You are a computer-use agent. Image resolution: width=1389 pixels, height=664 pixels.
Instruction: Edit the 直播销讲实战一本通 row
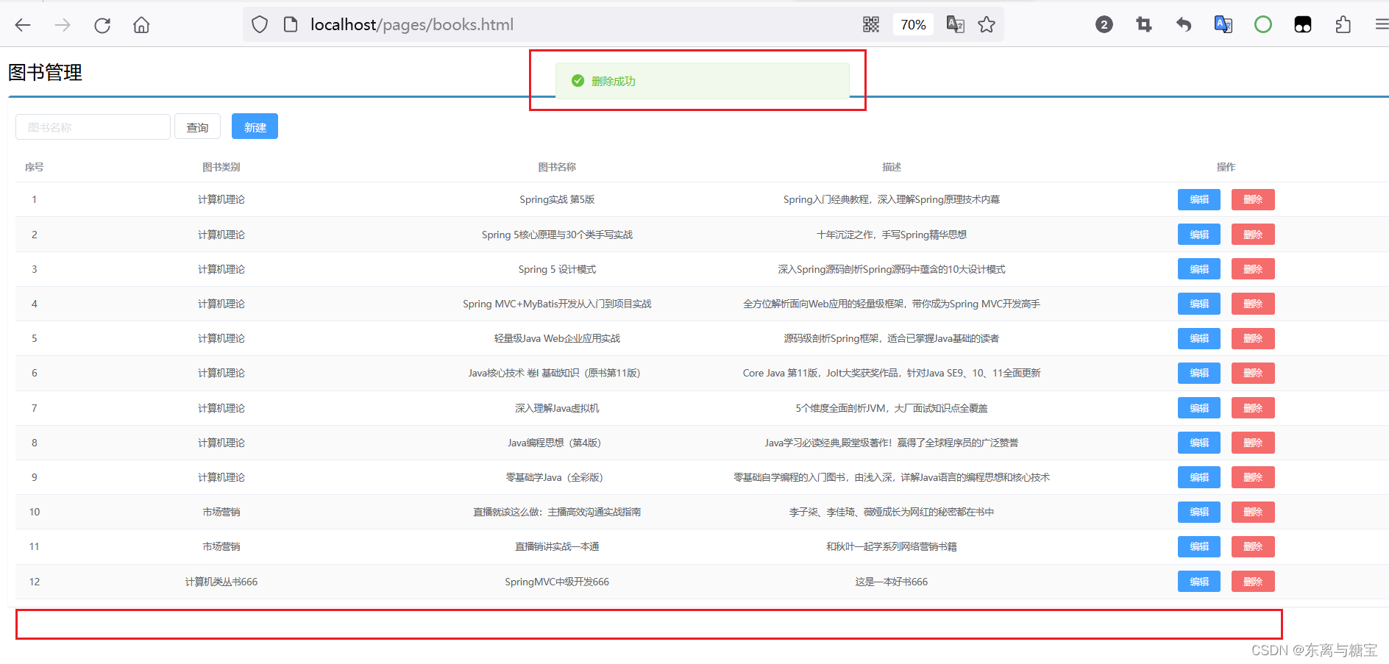point(1198,546)
